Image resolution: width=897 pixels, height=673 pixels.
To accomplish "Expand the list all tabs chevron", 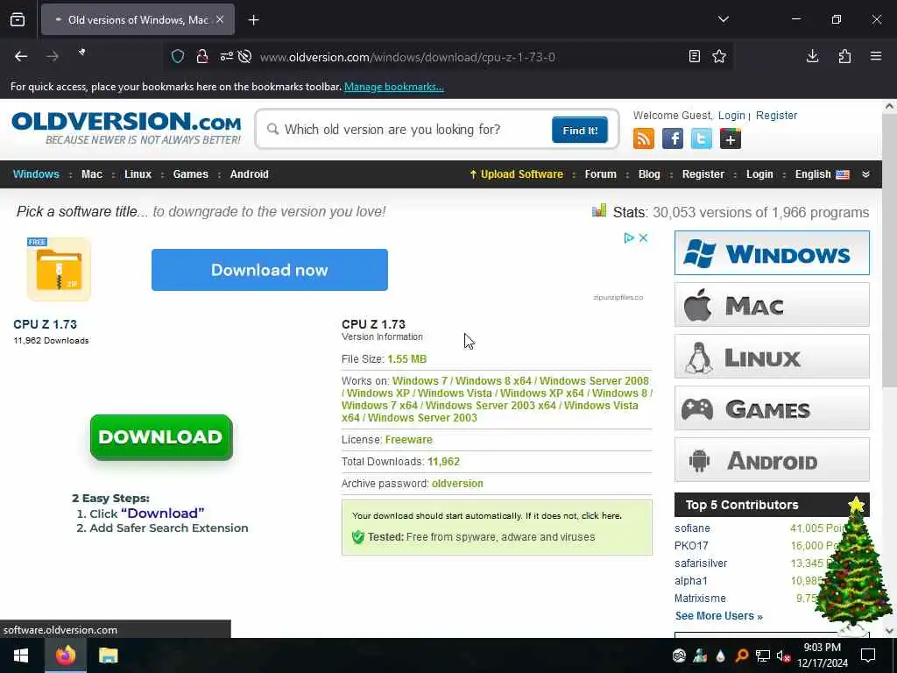I will 723,19.
